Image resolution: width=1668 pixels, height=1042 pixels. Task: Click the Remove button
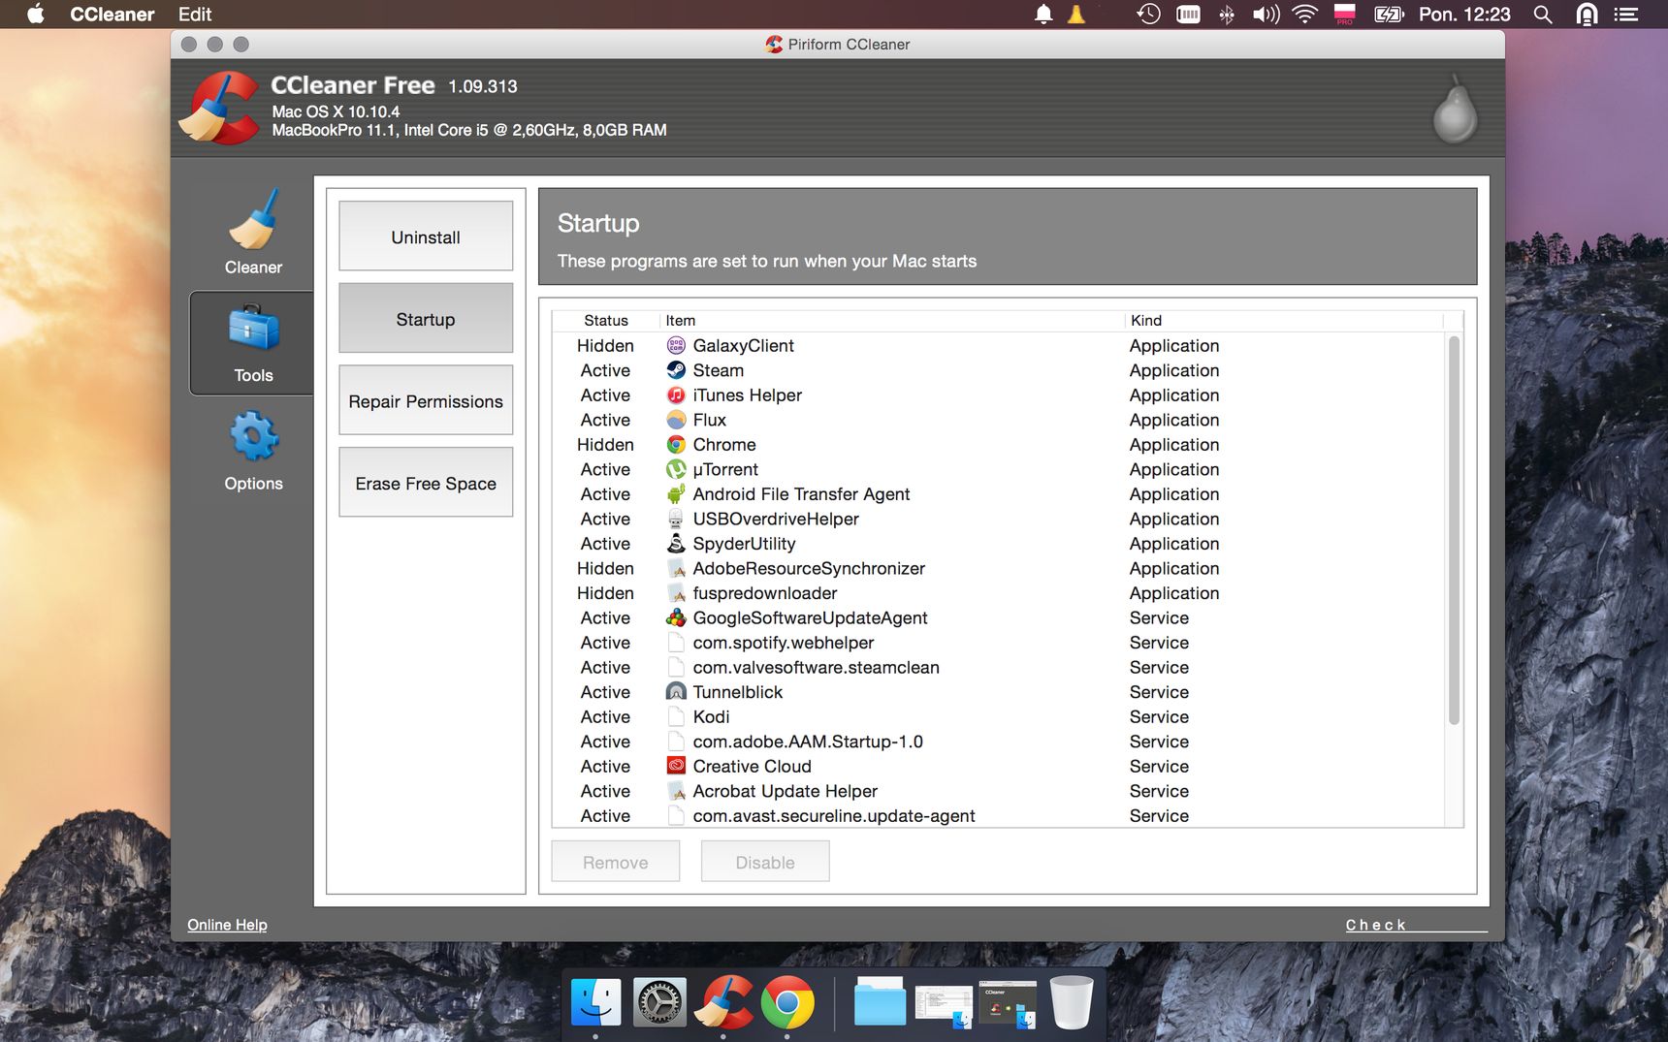pyautogui.click(x=616, y=862)
